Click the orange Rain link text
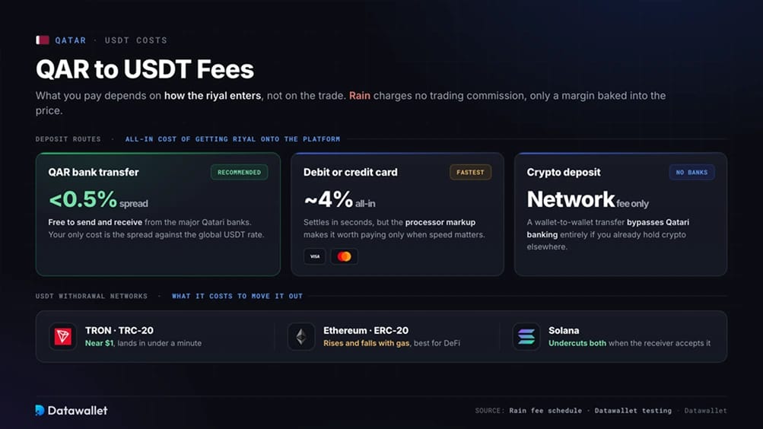Screen dimensions: 763x429 [x=360, y=95]
